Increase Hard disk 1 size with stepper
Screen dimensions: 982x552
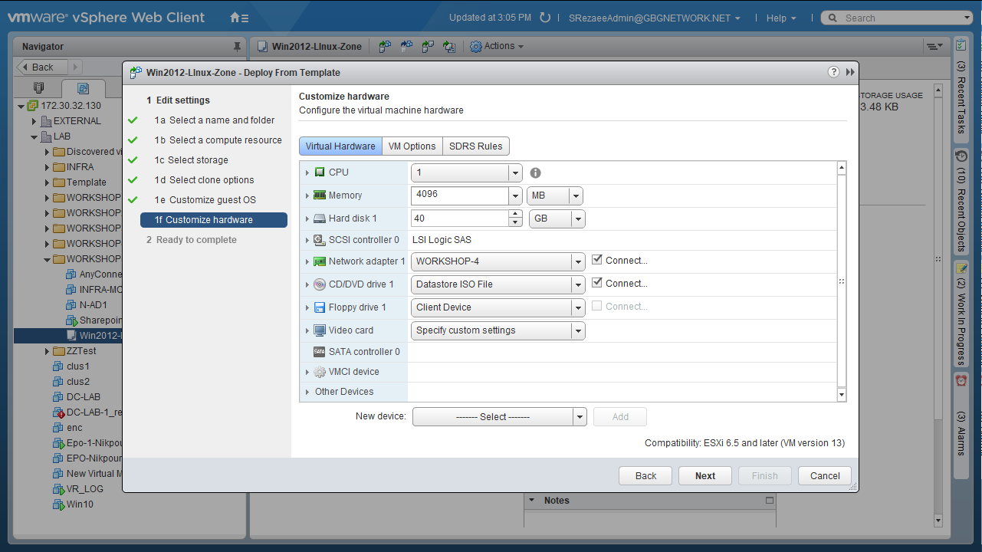pyautogui.click(x=516, y=215)
